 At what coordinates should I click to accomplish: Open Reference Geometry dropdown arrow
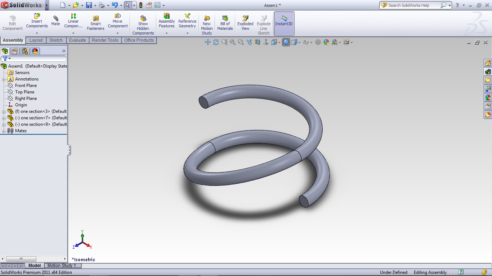pyautogui.click(x=187, y=33)
